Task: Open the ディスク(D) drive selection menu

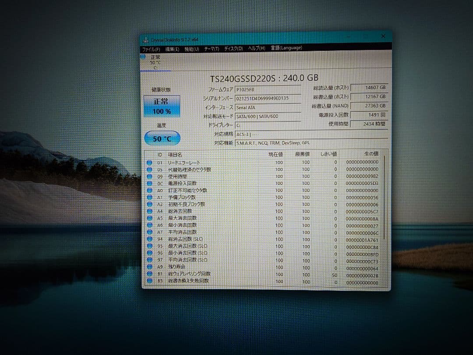Action: click(x=233, y=49)
